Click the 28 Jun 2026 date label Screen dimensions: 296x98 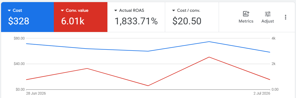point(36,93)
